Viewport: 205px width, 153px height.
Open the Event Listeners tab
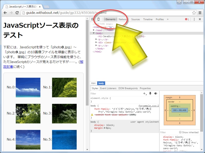[x=108, y=88]
